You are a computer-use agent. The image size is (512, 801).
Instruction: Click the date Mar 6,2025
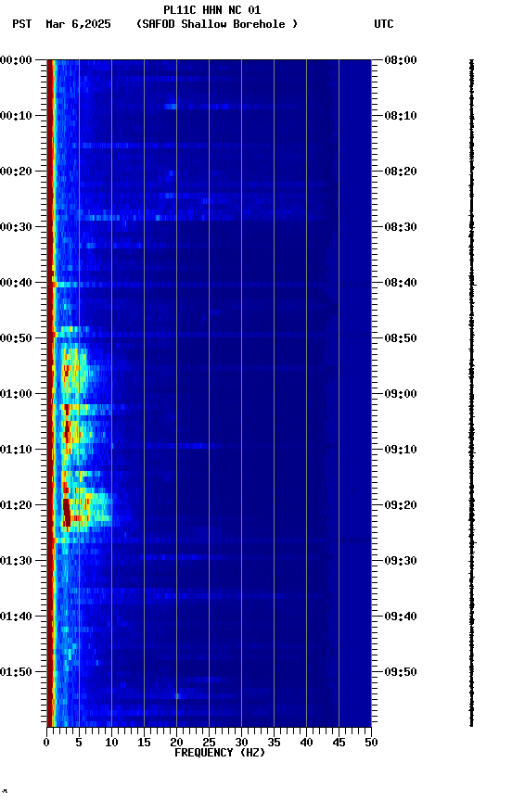click(78, 24)
